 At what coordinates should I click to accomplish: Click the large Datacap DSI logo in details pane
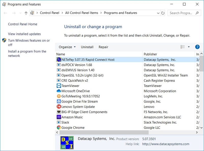click(67, 143)
